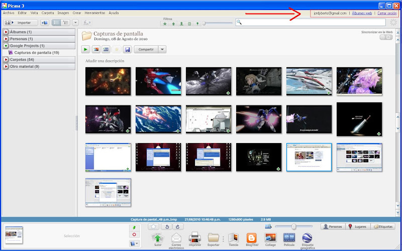Screen dimensions: 402x251
Task: Click the create new album icon
Action: pos(45,23)
